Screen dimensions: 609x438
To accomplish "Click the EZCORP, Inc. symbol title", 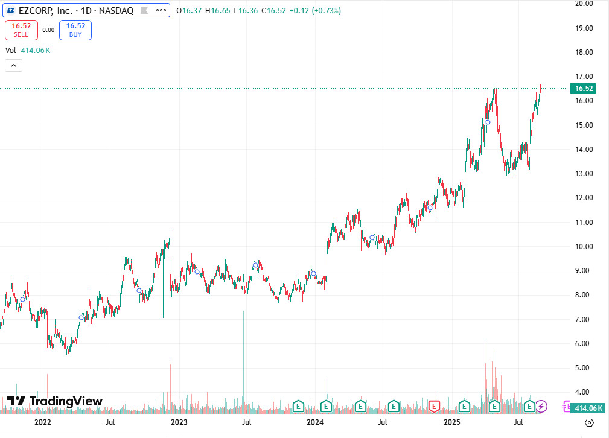I will click(x=75, y=10).
